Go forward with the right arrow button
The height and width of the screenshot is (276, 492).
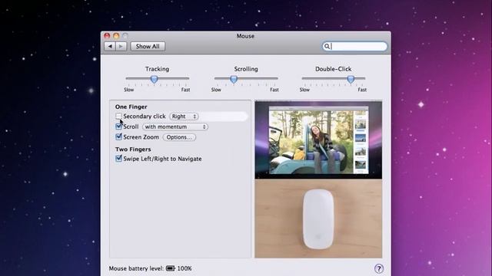[x=121, y=46]
